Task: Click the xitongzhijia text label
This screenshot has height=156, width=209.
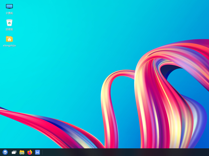Action: click(x=9, y=45)
